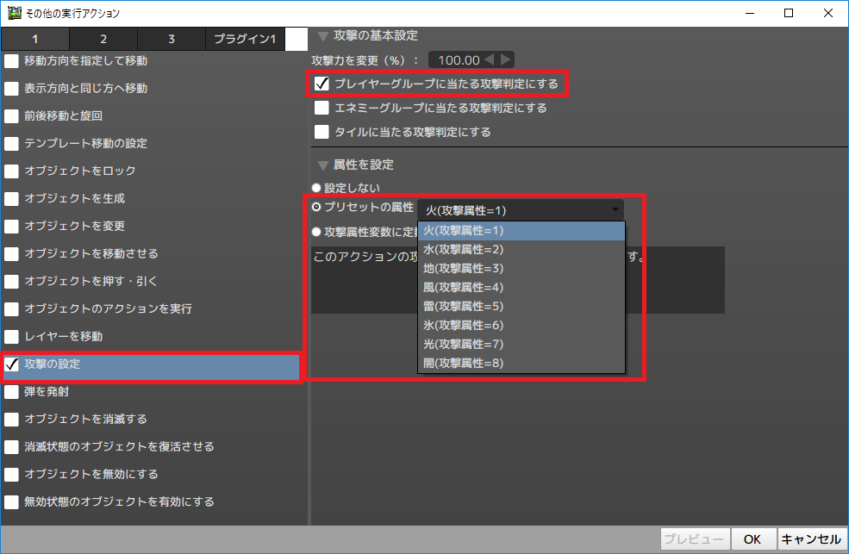
Task: Check 表示方向と同じ方へ移動 checkbox
Action: (x=11, y=88)
